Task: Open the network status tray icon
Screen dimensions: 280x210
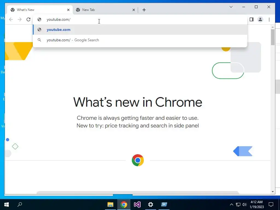Action: coord(238,205)
